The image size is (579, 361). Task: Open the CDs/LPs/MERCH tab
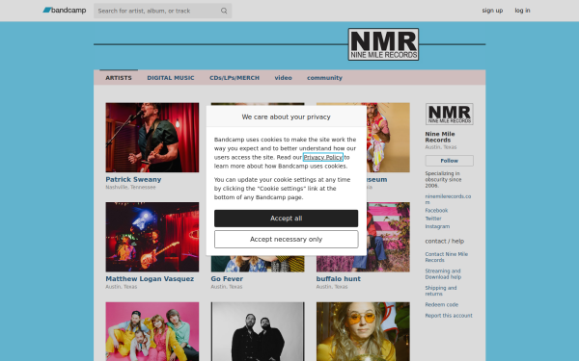tap(234, 78)
